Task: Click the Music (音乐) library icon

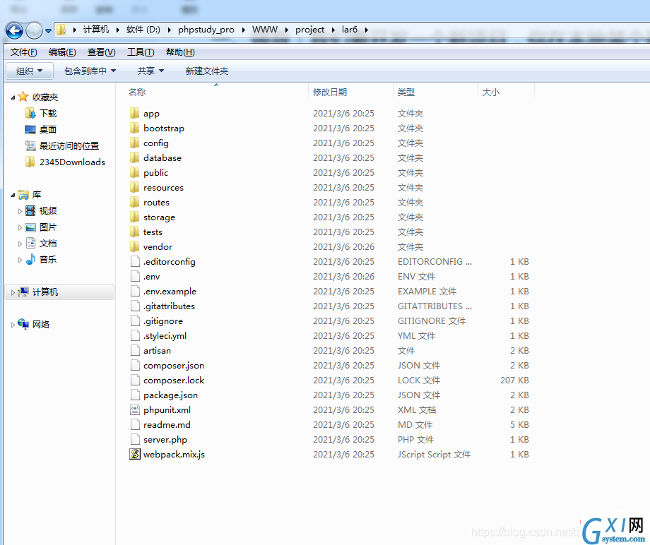Action: 30,259
